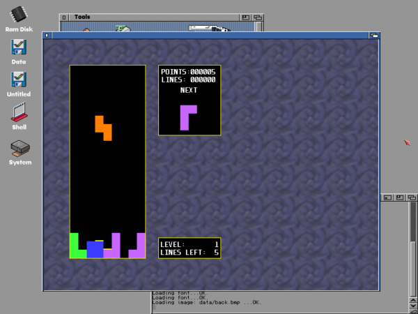Click the purple NEXT piece preview

188,117
